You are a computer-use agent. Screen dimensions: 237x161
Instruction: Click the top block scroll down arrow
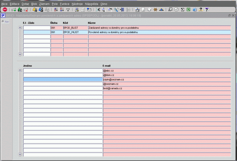coord(20,54)
